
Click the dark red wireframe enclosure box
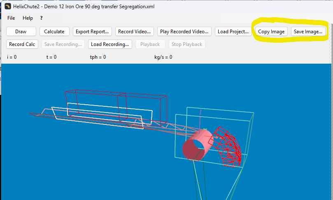[x=116, y=107]
